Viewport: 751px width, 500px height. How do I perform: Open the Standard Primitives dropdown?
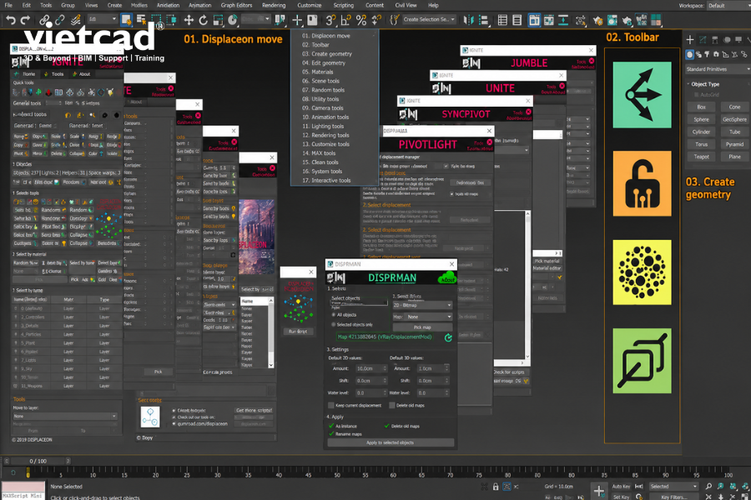(718, 69)
